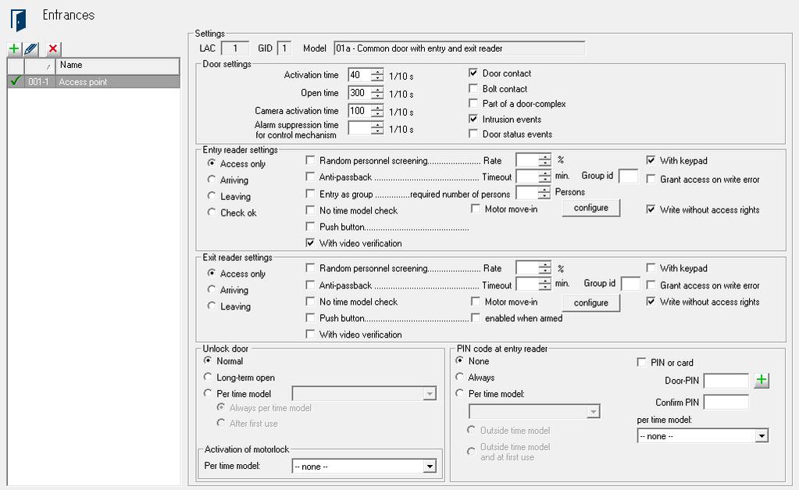Viewport: 799px width, 490px height.
Task: Enable Part of a door-complex checkbox
Action: pyautogui.click(x=473, y=103)
